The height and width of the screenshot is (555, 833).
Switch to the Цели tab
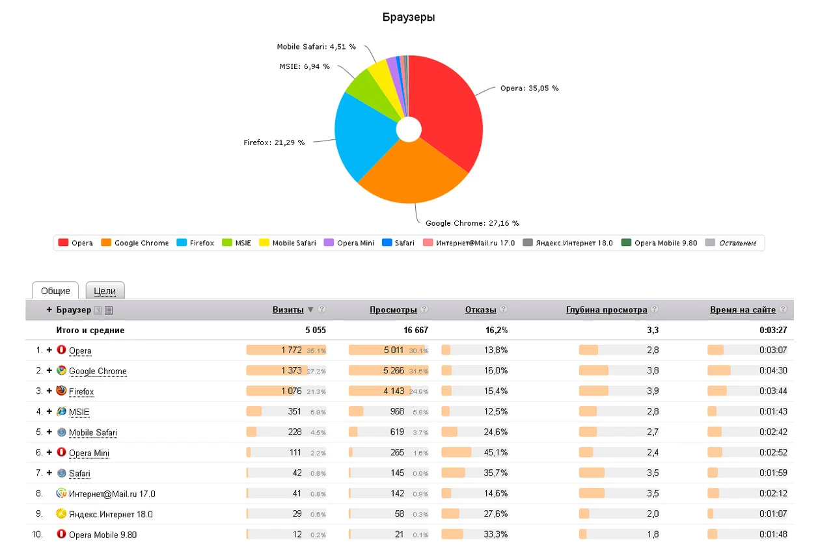pos(105,291)
